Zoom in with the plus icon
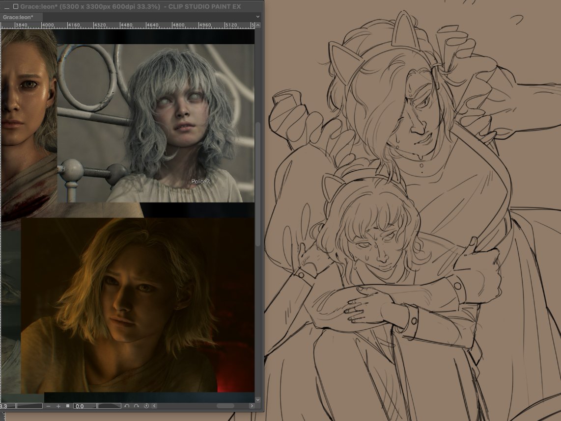Screen dimensions: 561x421 pos(58,406)
